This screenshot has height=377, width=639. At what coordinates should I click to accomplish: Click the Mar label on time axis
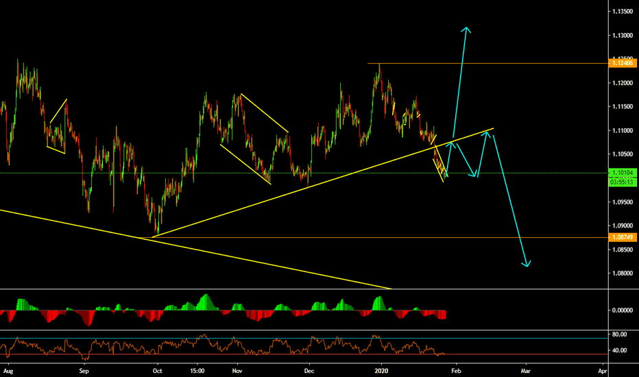click(x=526, y=371)
